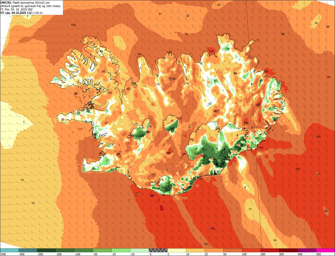Select the map value '195' on the southeast coast
Viewport: 335px width, 256px height.
click(261, 148)
